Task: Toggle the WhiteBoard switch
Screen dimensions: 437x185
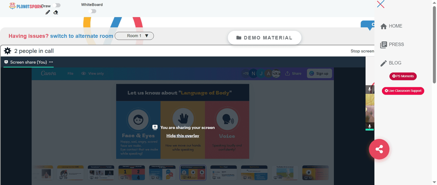Action: tap(92, 11)
